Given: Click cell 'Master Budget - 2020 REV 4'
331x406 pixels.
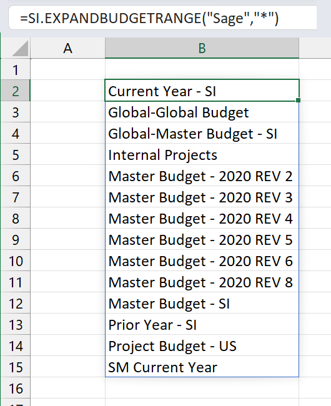Looking at the screenshot, I should tap(202, 218).
